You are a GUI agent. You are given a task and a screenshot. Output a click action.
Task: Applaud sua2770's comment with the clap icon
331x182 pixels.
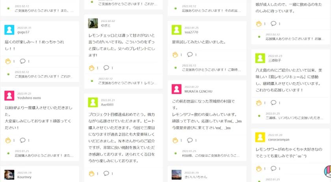point(175,54)
